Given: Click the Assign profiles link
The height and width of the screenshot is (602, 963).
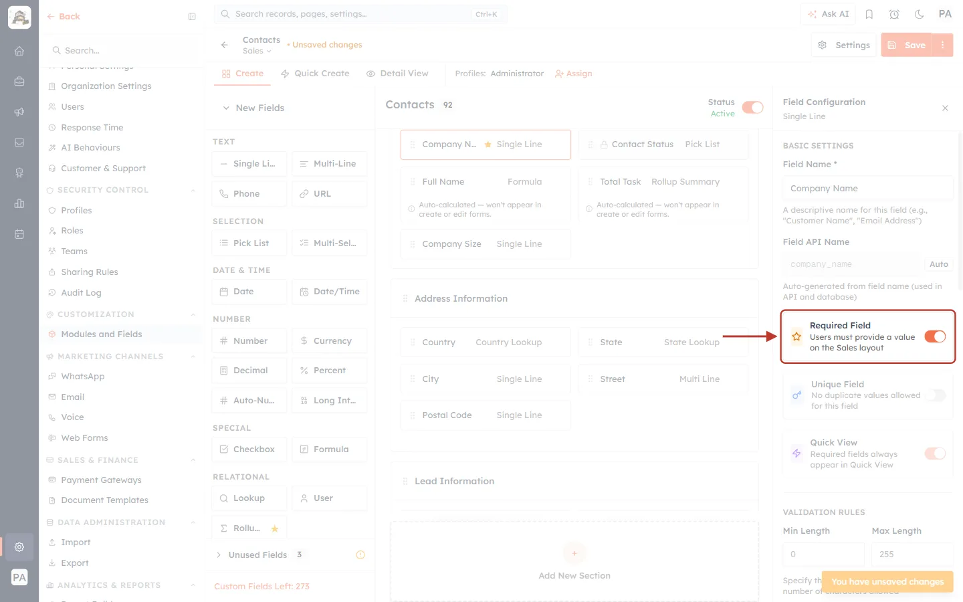Looking at the screenshot, I should (574, 74).
